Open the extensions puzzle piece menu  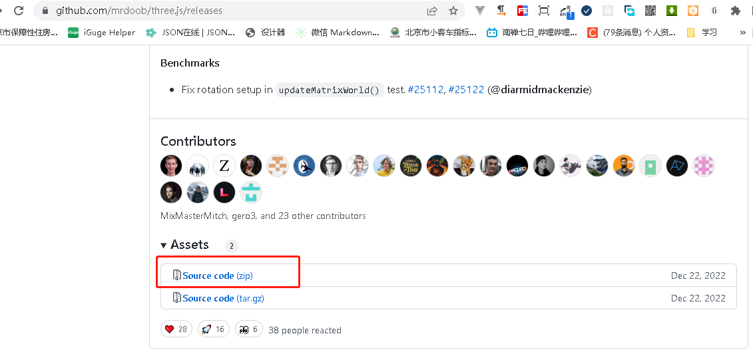click(735, 11)
